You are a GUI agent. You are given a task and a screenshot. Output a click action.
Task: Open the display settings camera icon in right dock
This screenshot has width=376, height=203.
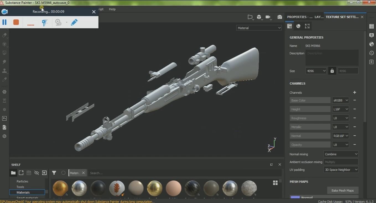pyautogui.click(x=372, y=35)
